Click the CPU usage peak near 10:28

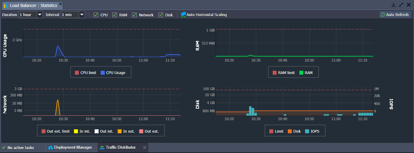coord(58,46)
